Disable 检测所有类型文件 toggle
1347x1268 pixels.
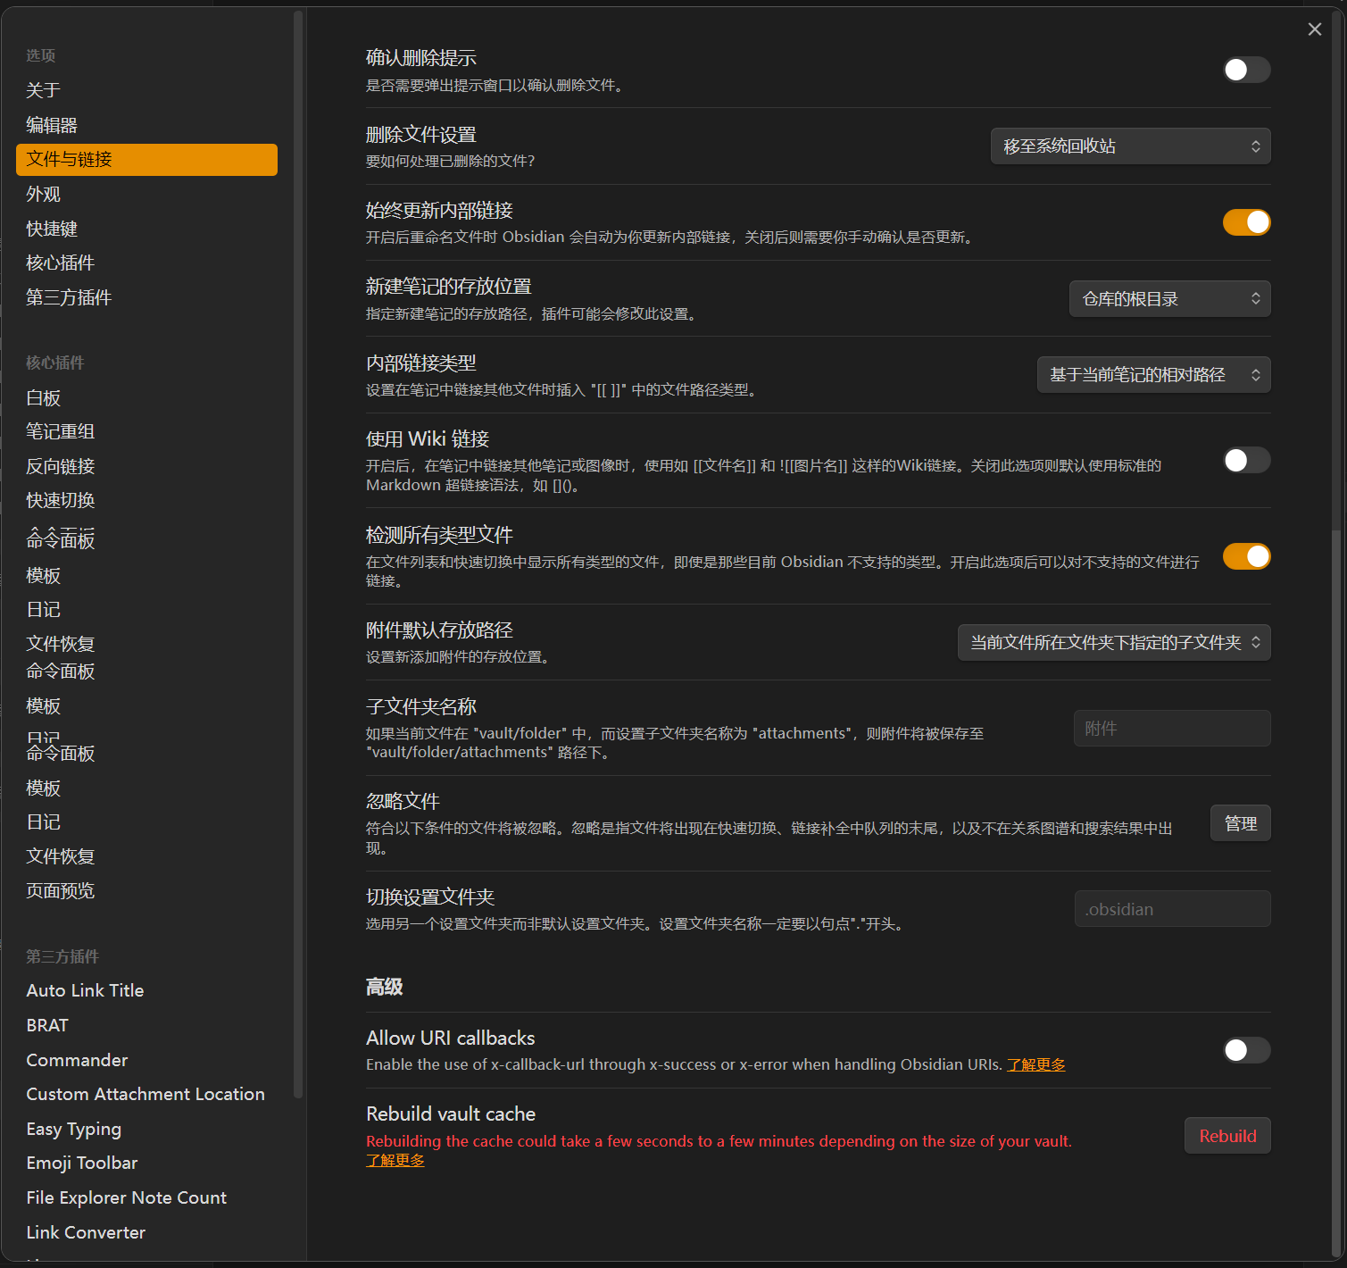click(x=1246, y=556)
